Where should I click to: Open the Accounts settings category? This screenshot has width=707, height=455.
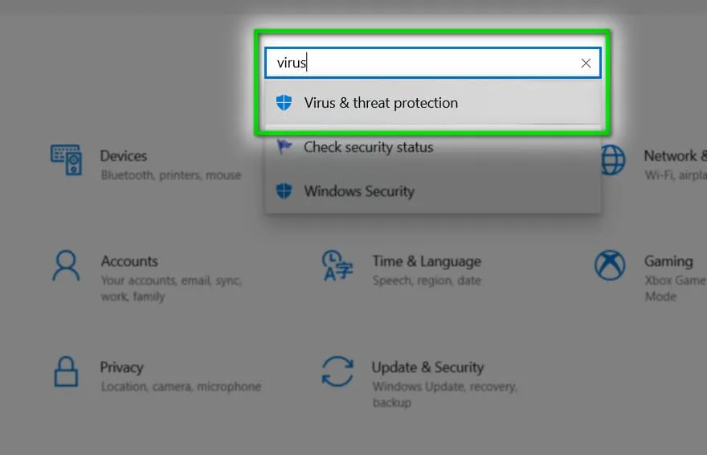148,277
